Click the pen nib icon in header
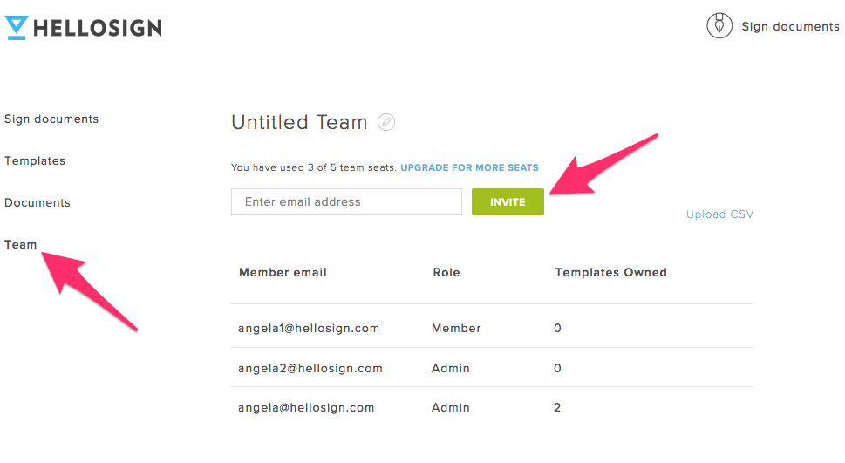Image resolution: width=845 pixels, height=463 pixels. [719, 26]
